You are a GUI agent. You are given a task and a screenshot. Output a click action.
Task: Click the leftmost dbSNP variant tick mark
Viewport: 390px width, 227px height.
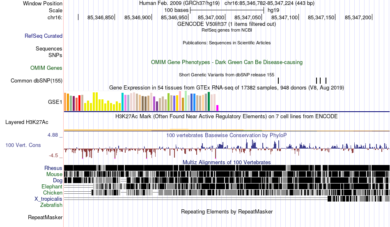(x=278, y=80)
